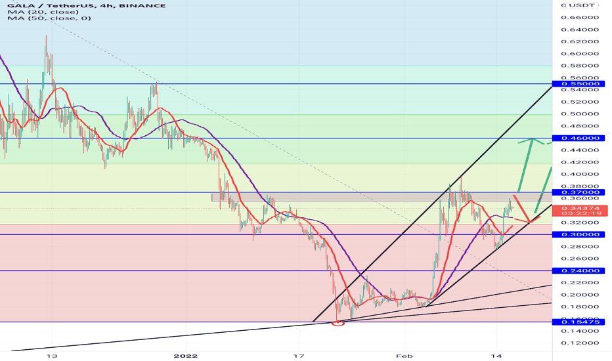This screenshot has height=361, width=612.
Task: Click the Feb date label on time axis
Action: coord(404,356)
